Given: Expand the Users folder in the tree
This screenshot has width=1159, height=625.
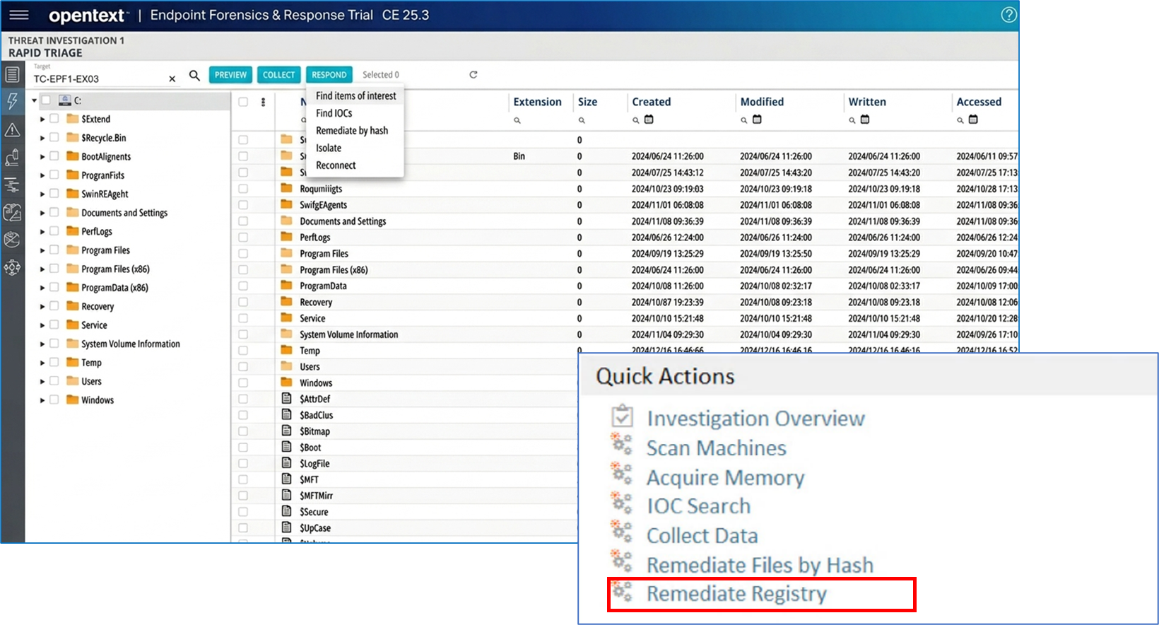Looking at the screenshot, I should (42, 382).
